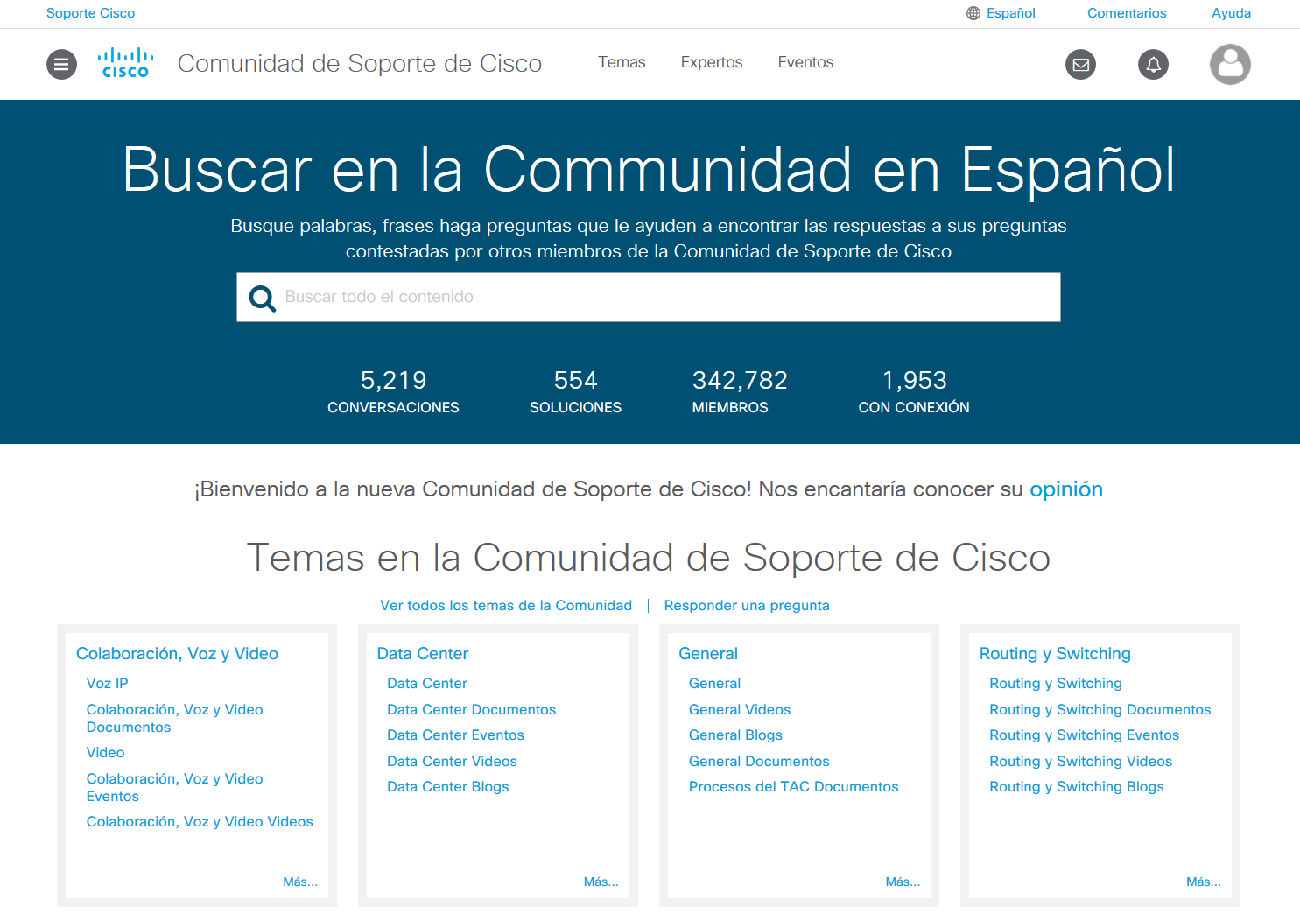Click the search magnifier icon
The width and height of the screenshot is (1300, 921).
click(262, 298)
